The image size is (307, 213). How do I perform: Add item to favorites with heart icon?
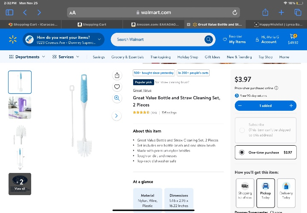[x=117, y=86]
